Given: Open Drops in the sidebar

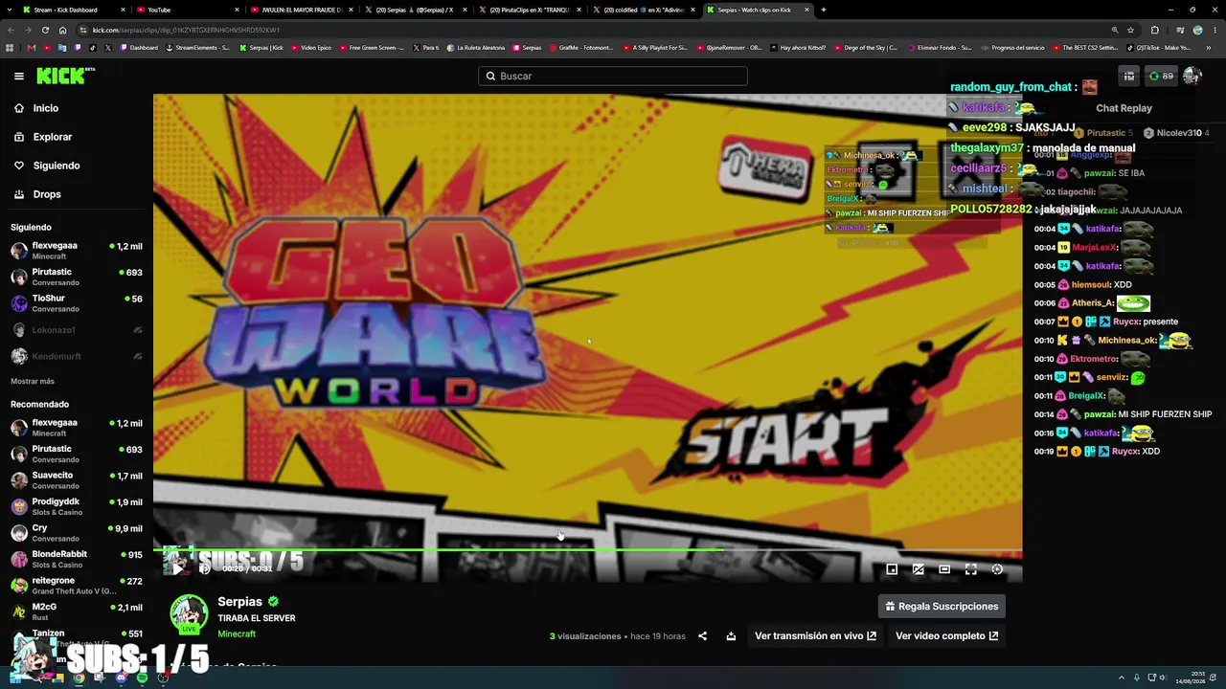Looking at the screenshot, I should coord(47,194).
